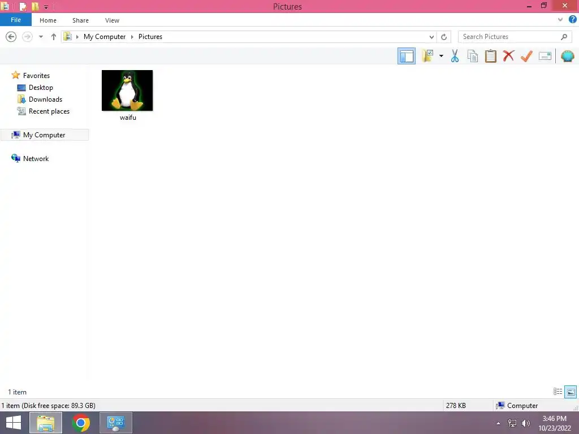Click the properties icon in the quick access toolbar
This screenshot has width=579, height=434.
(23, 6)
